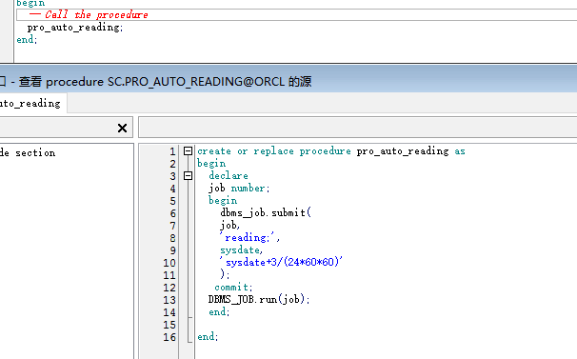This screenshot has height=359, width=577.
Task: Click 'job,' argument on line 7
Action: click(230, 225)
